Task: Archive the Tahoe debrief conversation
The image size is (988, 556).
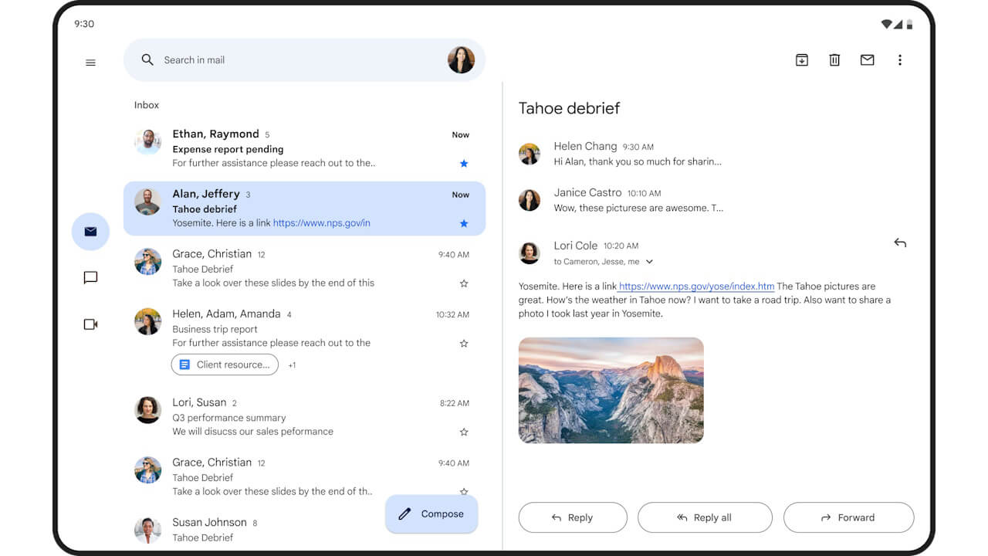Action: [x=802, y=59]
